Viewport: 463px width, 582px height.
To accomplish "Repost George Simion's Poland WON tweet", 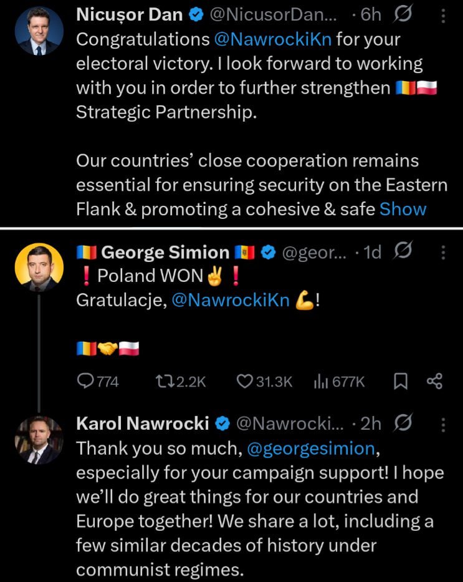I will coord(163,381).
